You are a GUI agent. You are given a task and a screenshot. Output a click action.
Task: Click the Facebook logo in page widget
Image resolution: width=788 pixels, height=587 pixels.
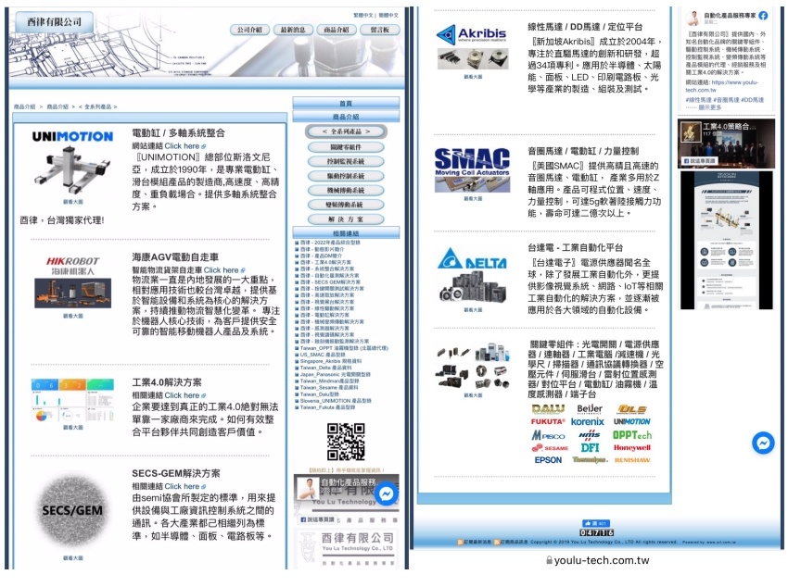pos(763,16)
